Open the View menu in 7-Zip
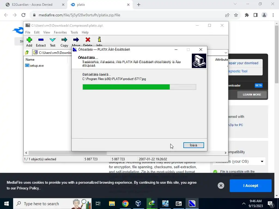Viewport: 279px width, 209px height. (47, 32)
